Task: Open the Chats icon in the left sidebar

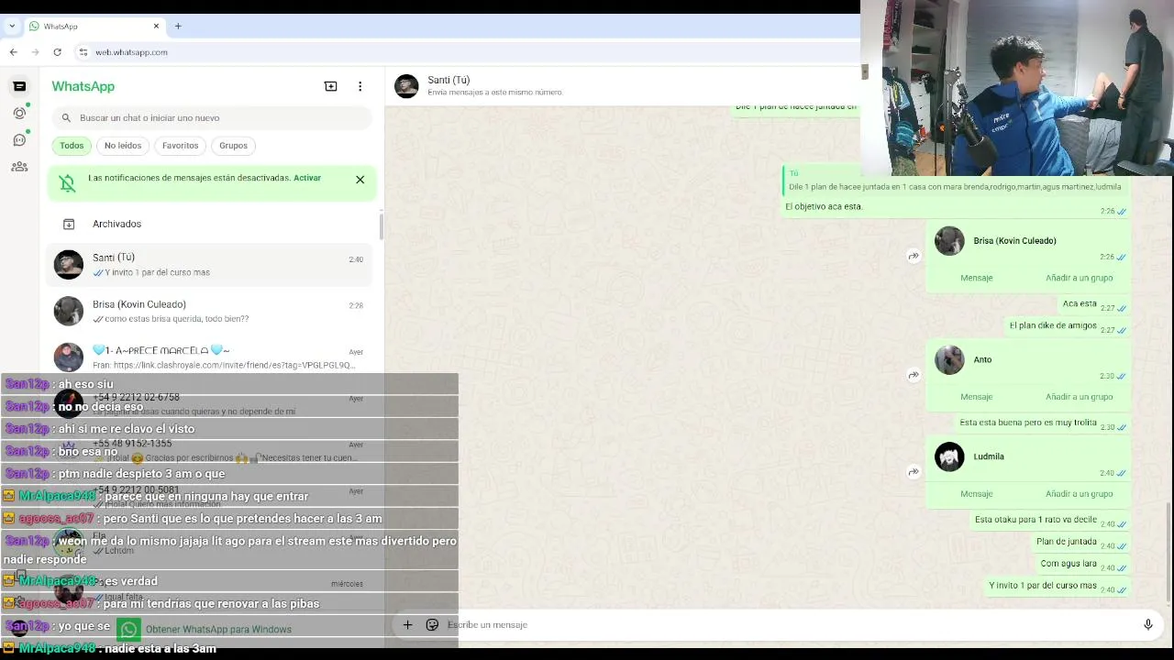Action: [19, 86]
